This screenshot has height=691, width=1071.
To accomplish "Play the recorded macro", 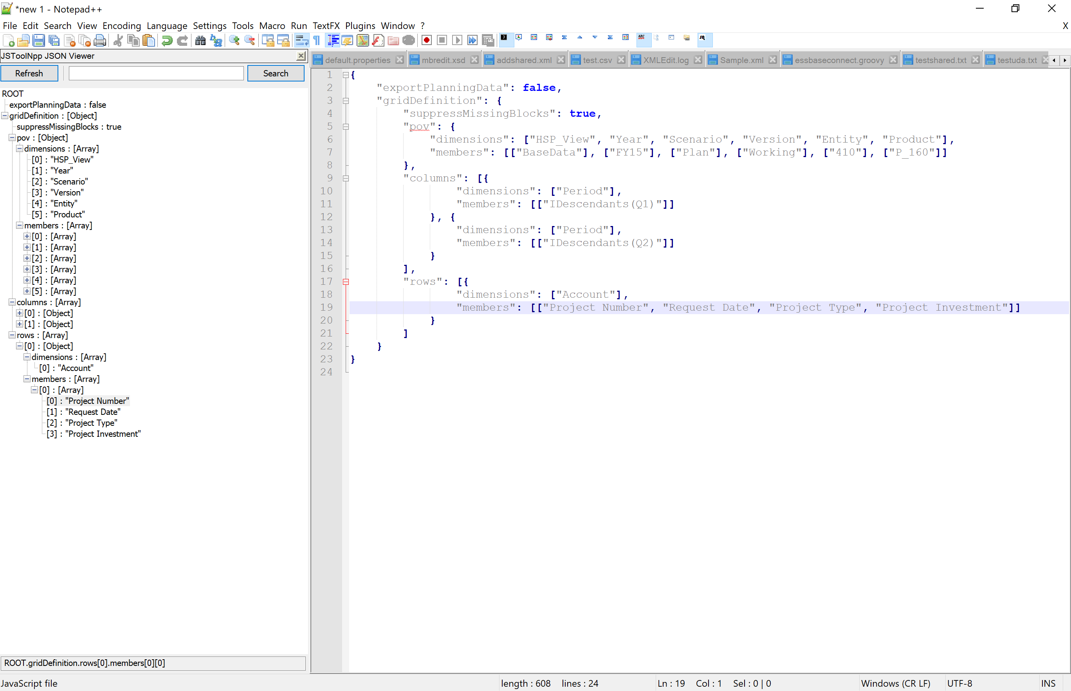I will pos(457,40).
